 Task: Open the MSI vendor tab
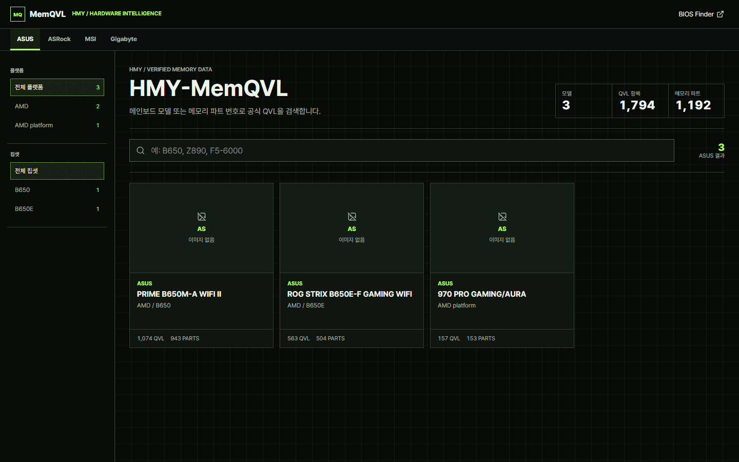[x=90, y=39]
